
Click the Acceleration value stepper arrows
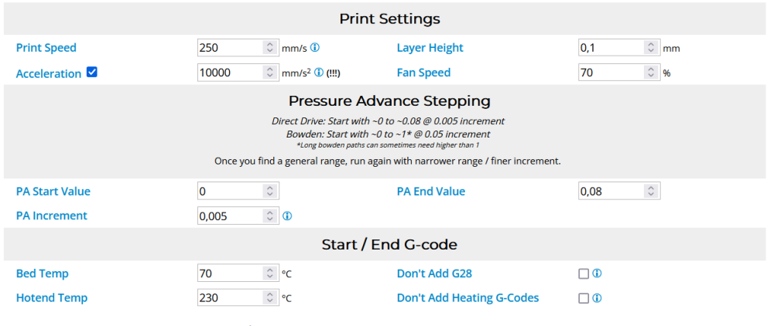coord(269,73)
